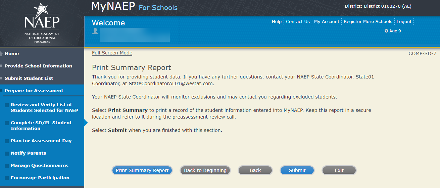Log out using the Logout link
Image resolution: width=440 pixels, height=188 pixels.
pos(404,22)
